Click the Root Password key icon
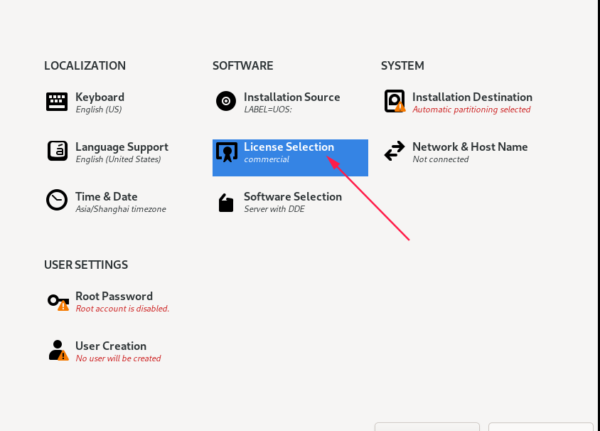 click(58, 301)
